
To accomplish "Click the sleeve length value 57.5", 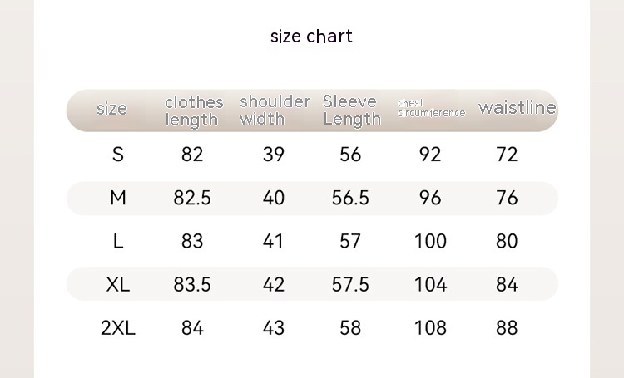I will [350, 284].
